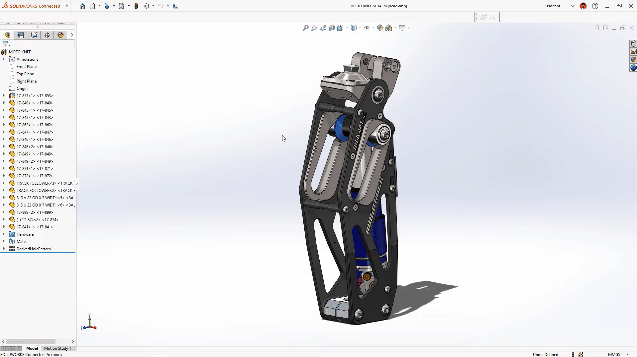This screenshot has height=357, width=637.
Task: Click the File Properties list icon
Action: [176, 6]
